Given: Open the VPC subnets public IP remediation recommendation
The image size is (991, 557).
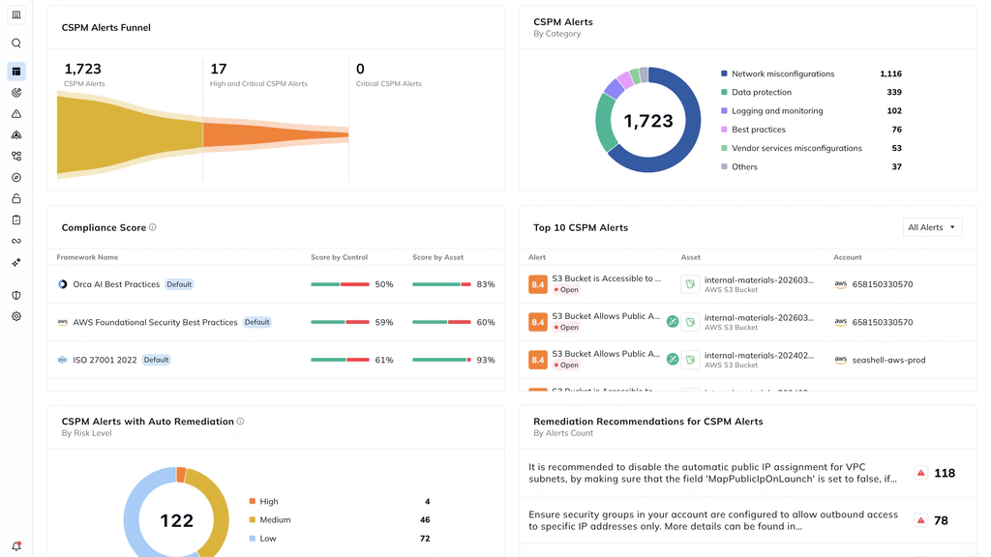Looking at the screenshot, I should [x=713, y=473].
